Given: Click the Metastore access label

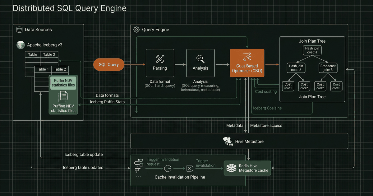Looking at the screenshot, I should click(x=266, y=125).
